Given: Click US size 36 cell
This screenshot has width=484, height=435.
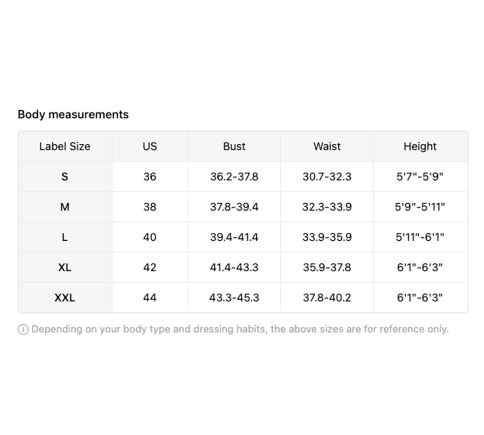Looking at the screenshot, I should (x=149, y=177).
